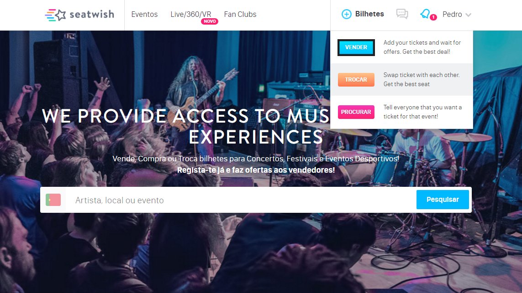Open the chat messages icon
The width and height of the screenshot is (522, 293).
(402, 14)
